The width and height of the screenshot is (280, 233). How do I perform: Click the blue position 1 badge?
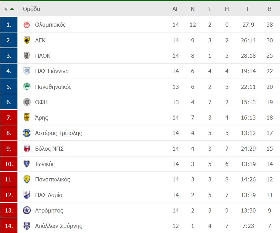[x=9, y=25]
